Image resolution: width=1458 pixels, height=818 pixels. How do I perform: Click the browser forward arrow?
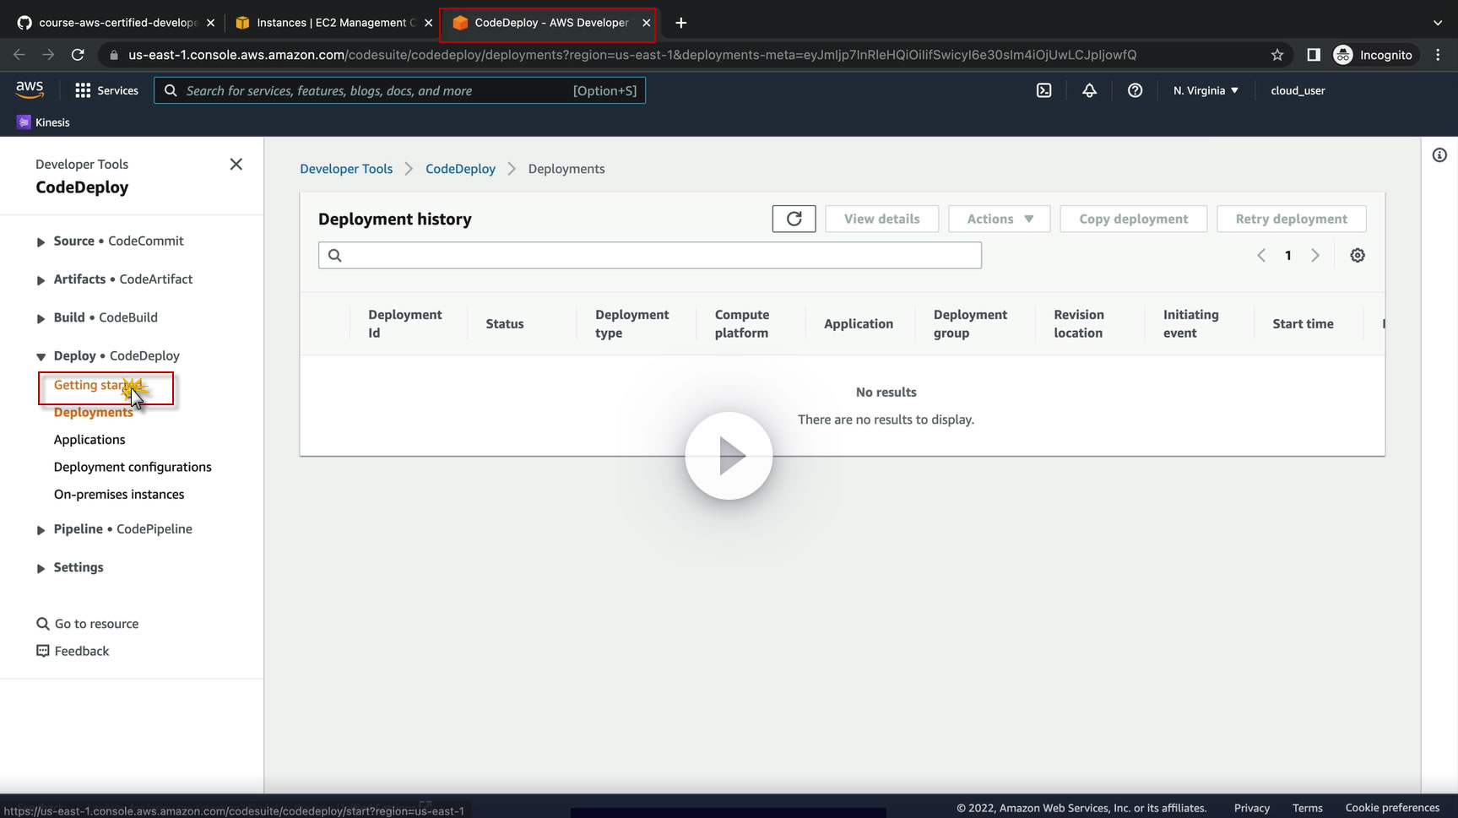click(48, 55)
